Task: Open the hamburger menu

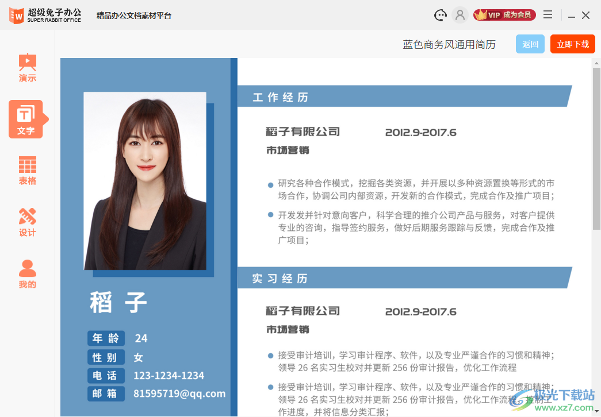Action: coord(548,14)
